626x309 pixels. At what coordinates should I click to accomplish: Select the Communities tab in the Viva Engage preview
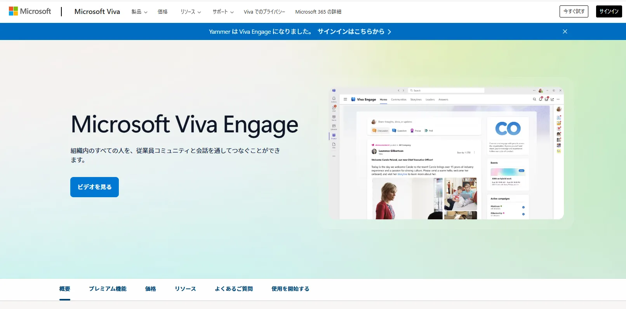398,100
